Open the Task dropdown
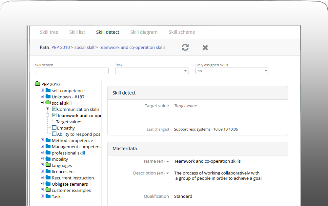 [152, 71]
